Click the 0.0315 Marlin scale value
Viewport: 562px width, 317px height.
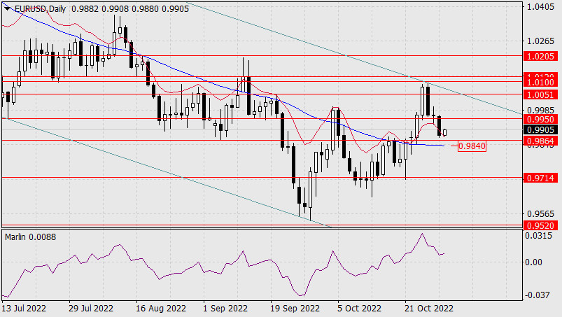(538, 236)
